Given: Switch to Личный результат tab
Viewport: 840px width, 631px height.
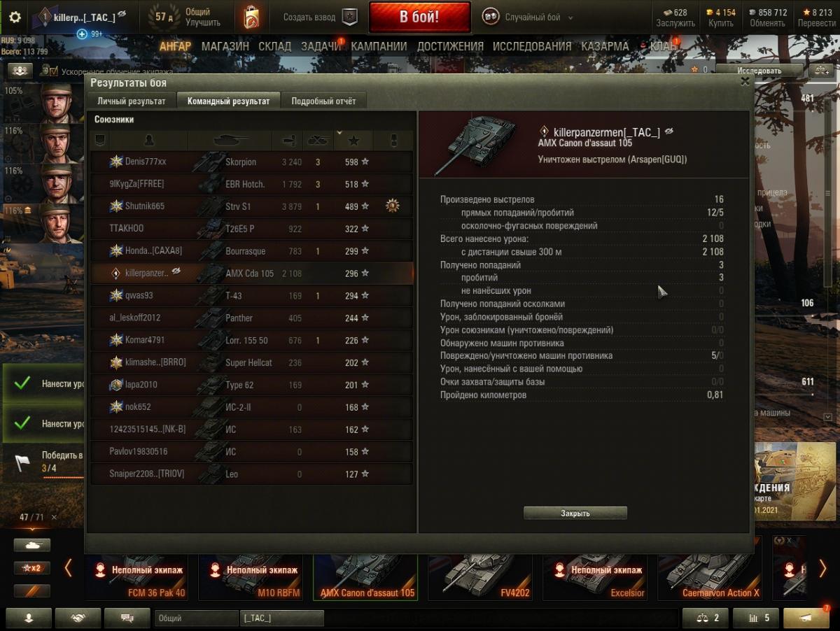Looking at the screenshot, I should pos(132,101).
